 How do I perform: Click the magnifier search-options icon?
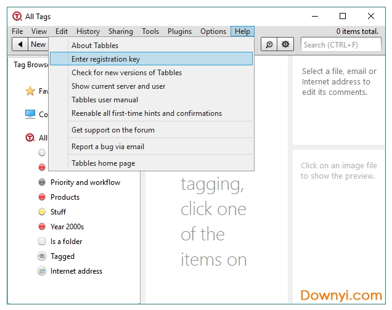point(269,44)
